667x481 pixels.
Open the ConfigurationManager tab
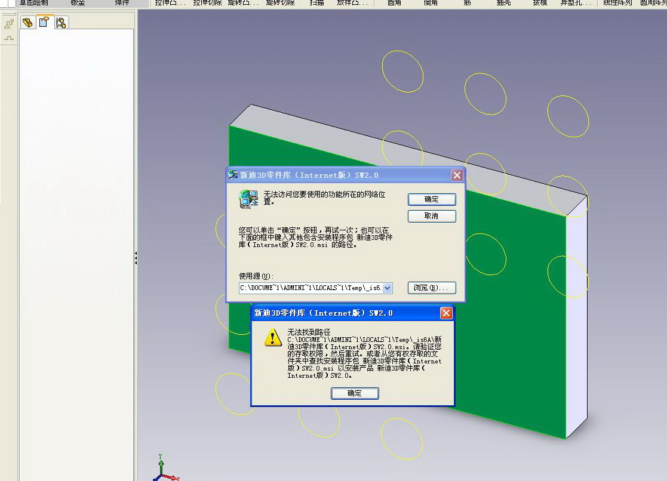(62, 23)
